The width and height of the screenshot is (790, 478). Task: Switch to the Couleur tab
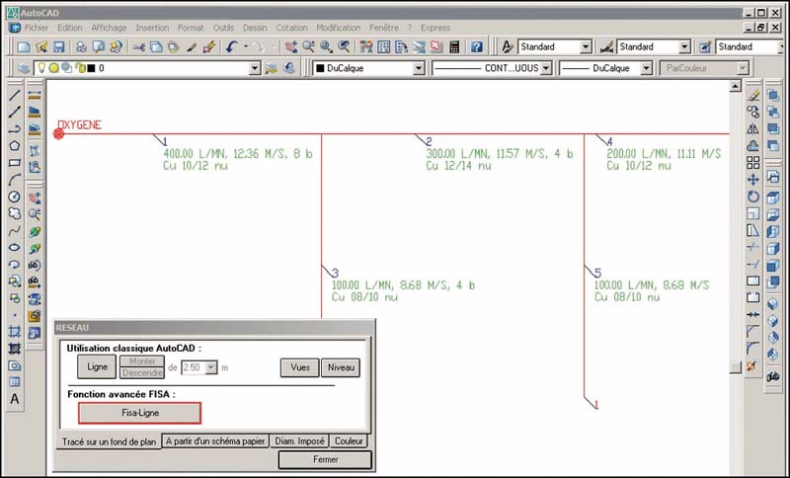coord(350,441)
